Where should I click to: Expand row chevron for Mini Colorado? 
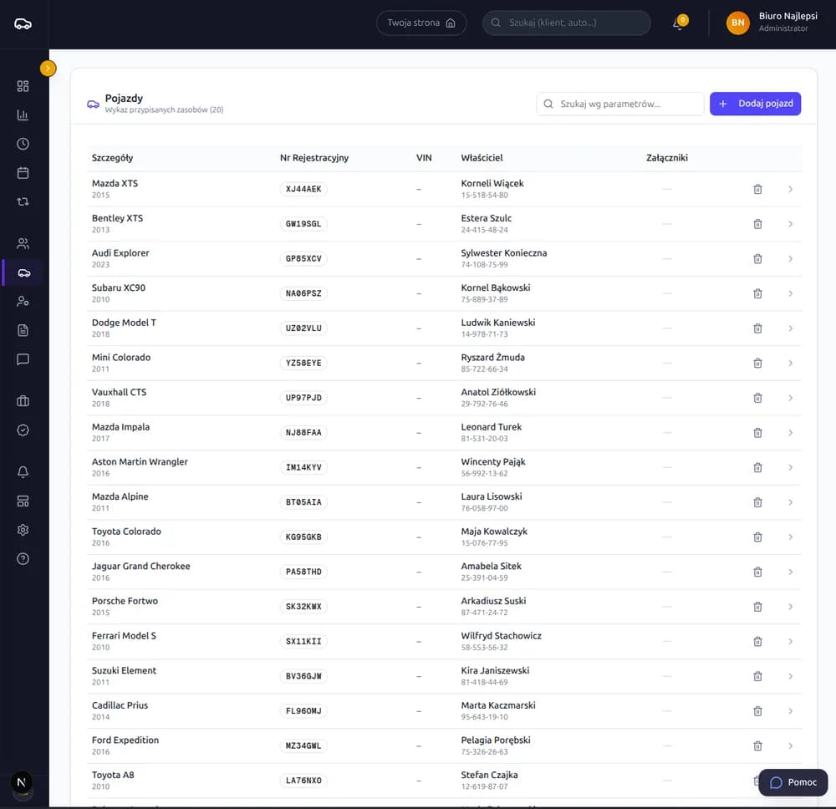tap(790, 364)
